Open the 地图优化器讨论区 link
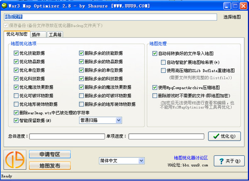Viewport: 249px width, 181px height. pos(191,158)
